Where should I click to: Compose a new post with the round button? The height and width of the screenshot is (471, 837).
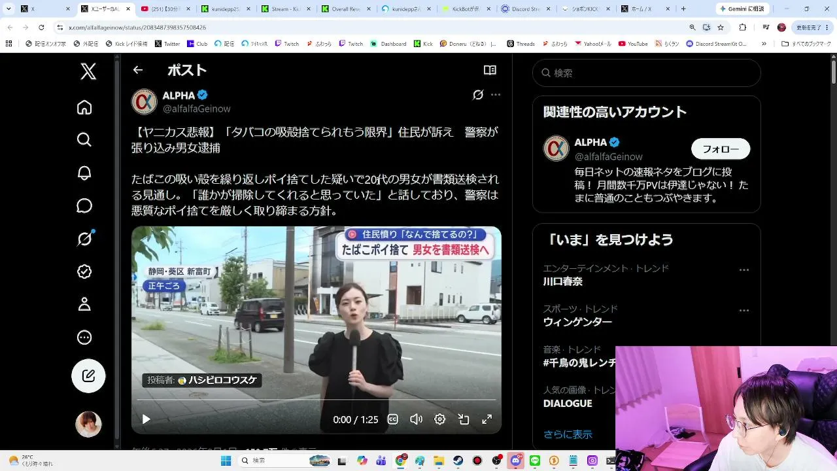point(88,376)
